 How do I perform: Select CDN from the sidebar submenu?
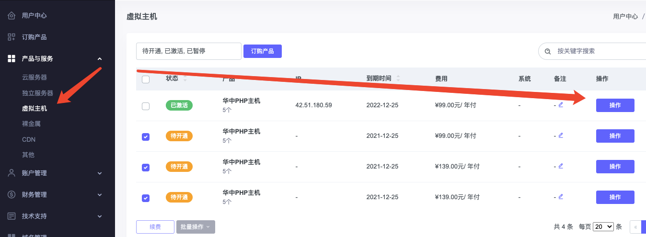tap(29, 139)
